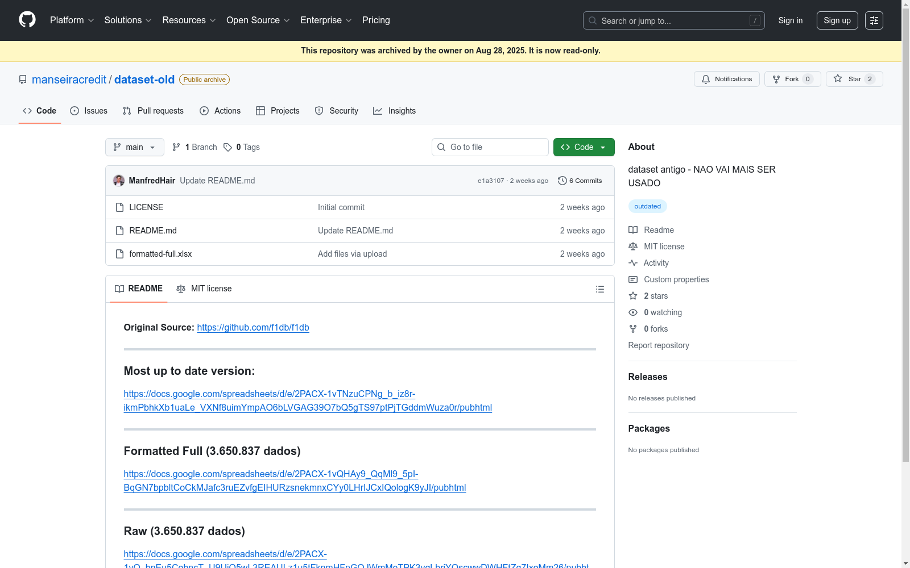Star the repository
910x568 pixels.
(854, 79)
